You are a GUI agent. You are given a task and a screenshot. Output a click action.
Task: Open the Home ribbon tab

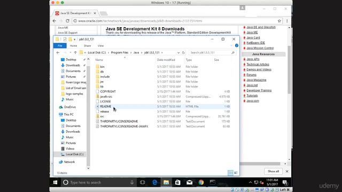click(x=73, y=46)
